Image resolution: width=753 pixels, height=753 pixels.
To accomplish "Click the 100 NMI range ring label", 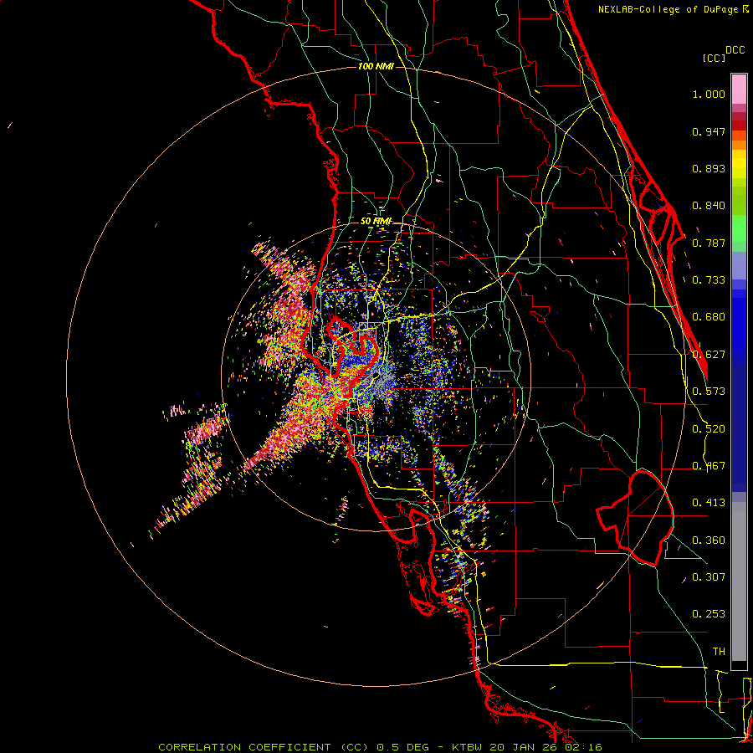I will click(x=376, y=66).
